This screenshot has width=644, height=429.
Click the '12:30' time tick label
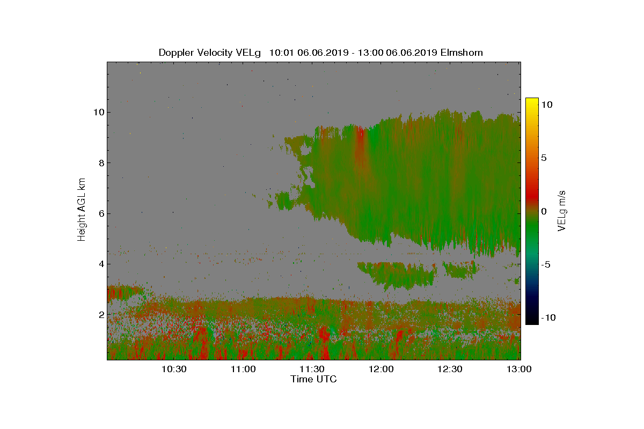pyautogui.click(x=450, y=369)
